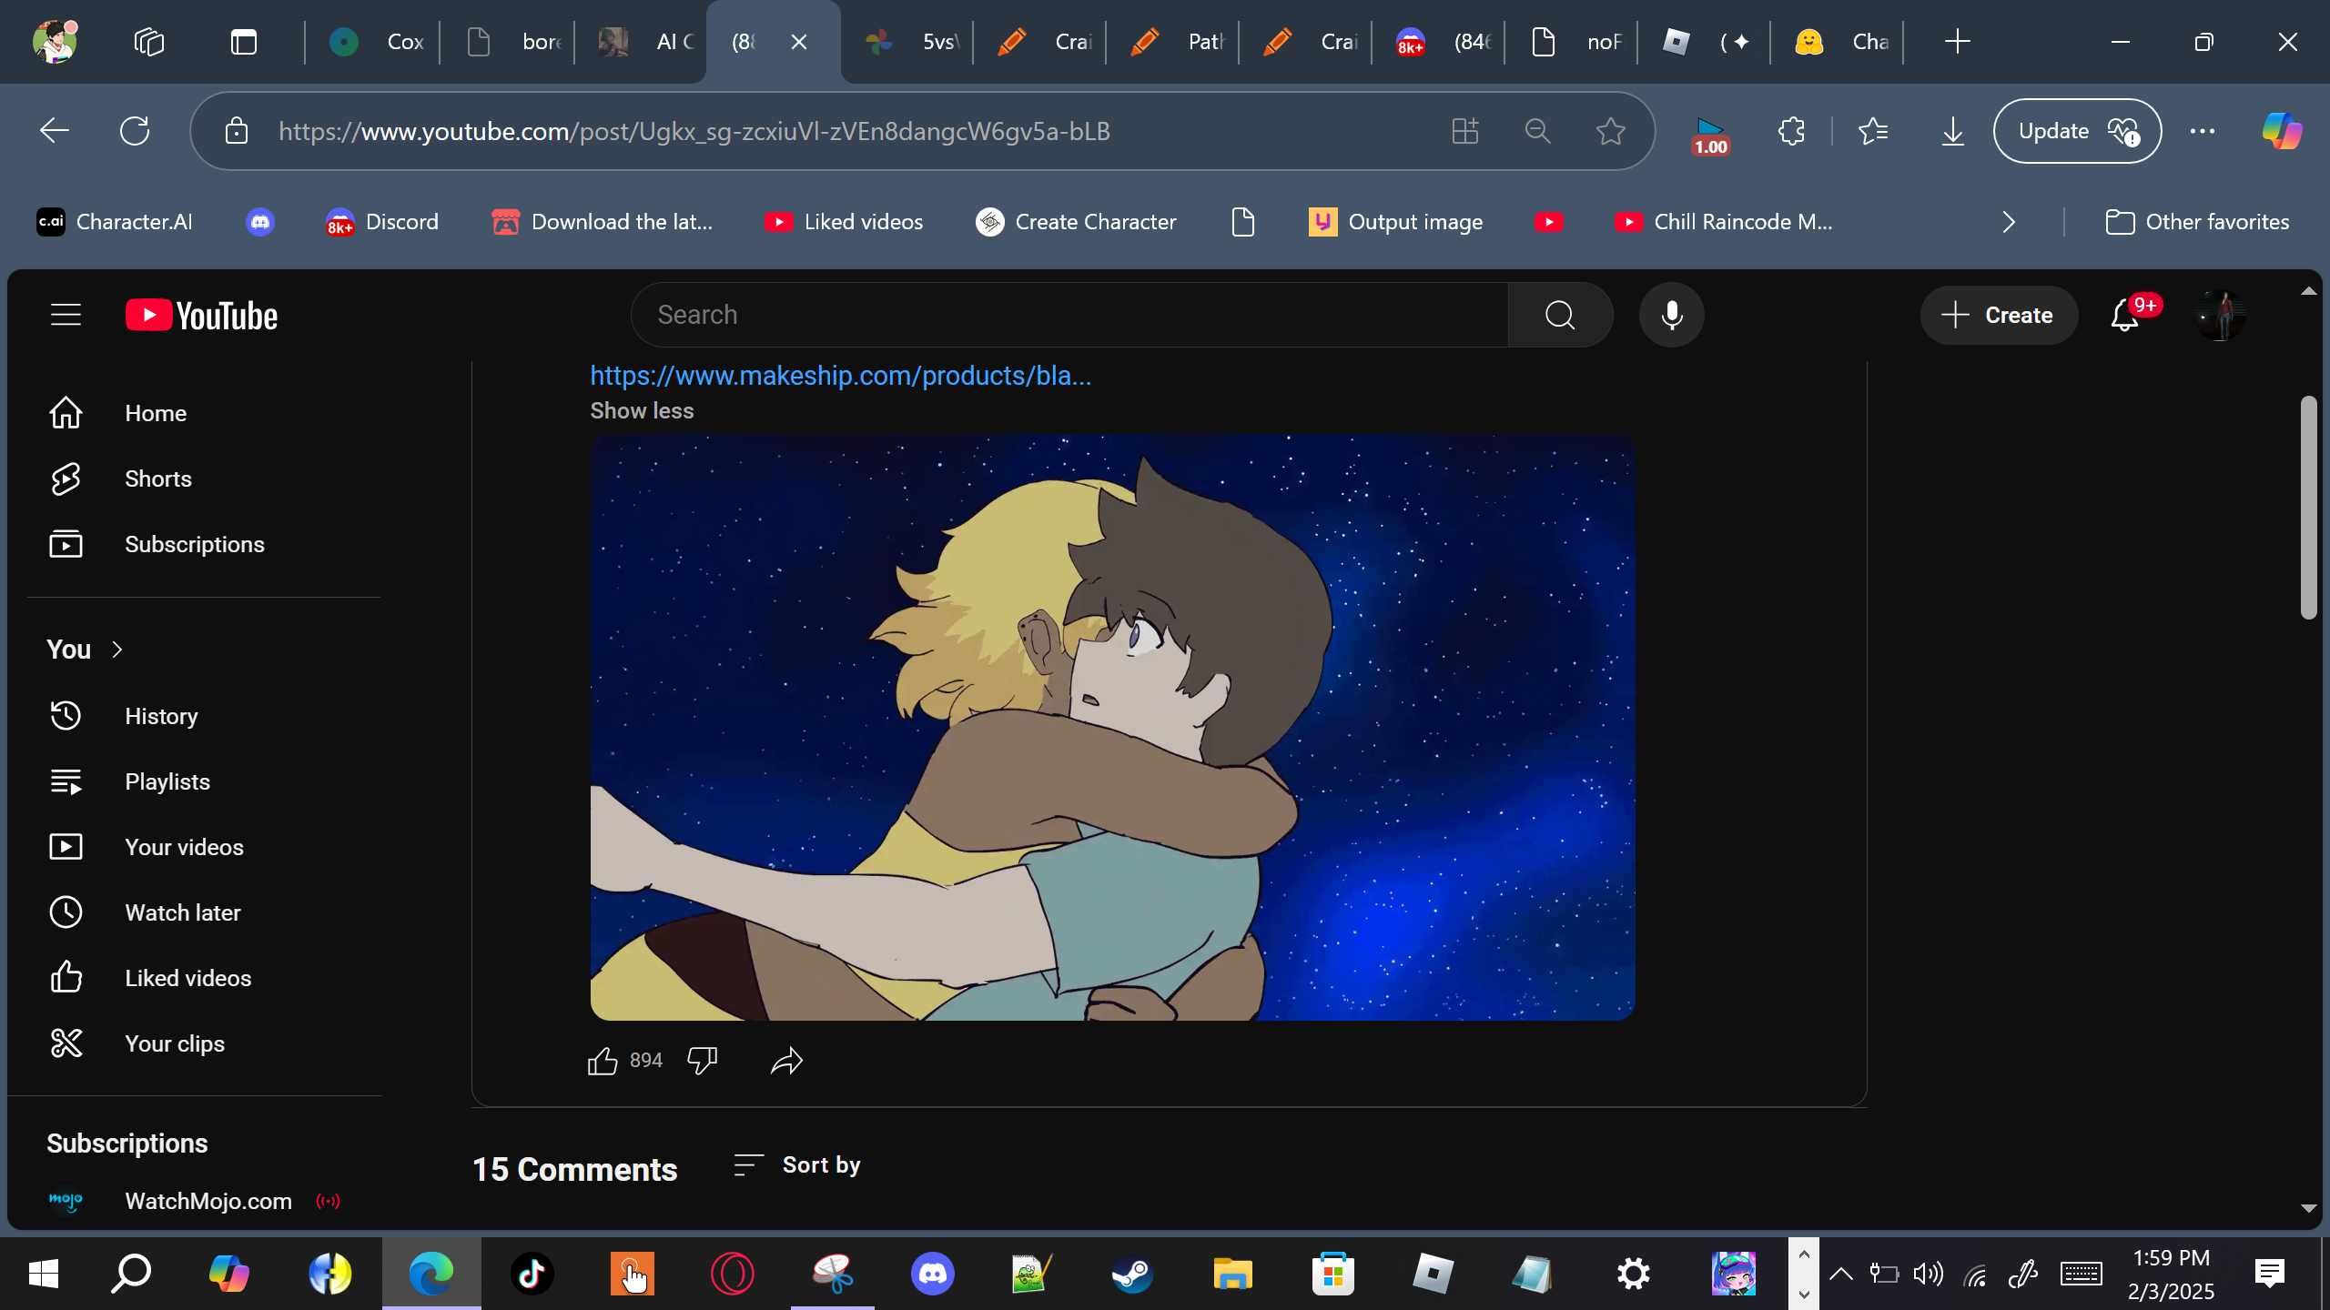Open browser extensions puzzle icon
The width and height of the screenshot is (2330, 1310).
pyautogui.click(x=1791, y=131)
